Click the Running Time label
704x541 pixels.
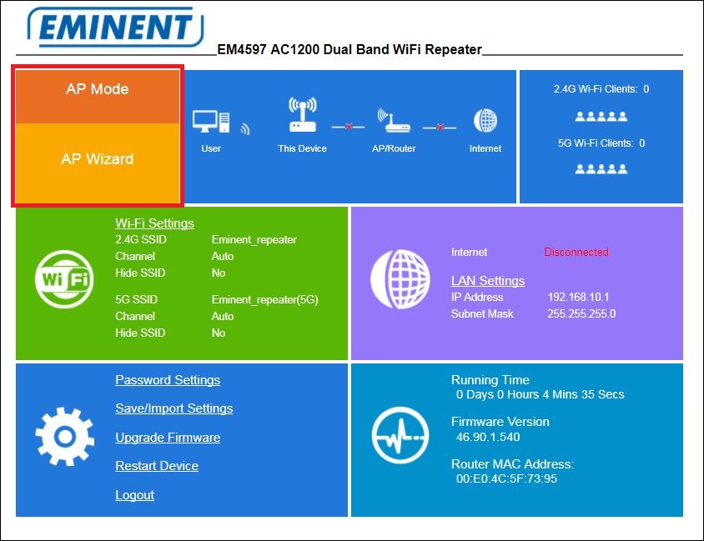[x=490, y=380]
